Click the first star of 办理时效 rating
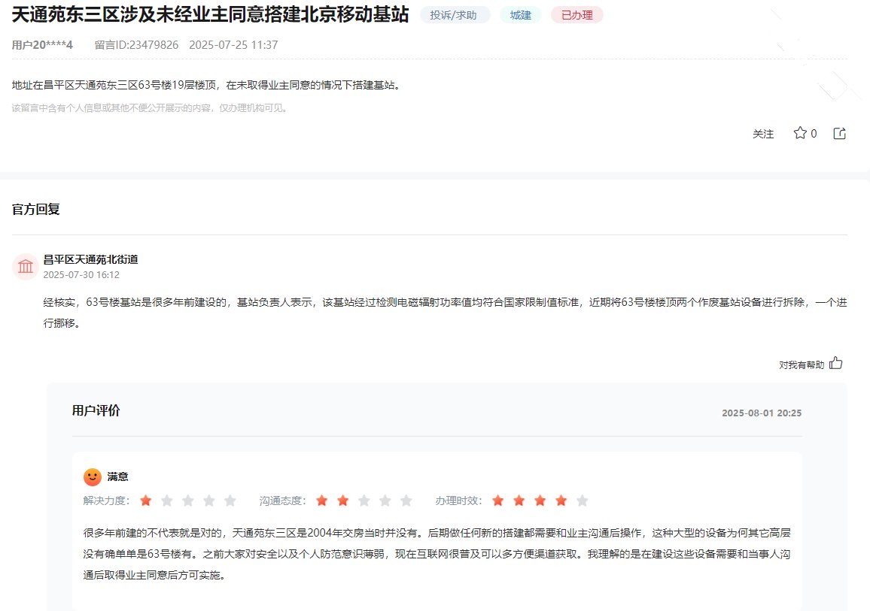This screenshot has width=870, height=611. point(498,501)
